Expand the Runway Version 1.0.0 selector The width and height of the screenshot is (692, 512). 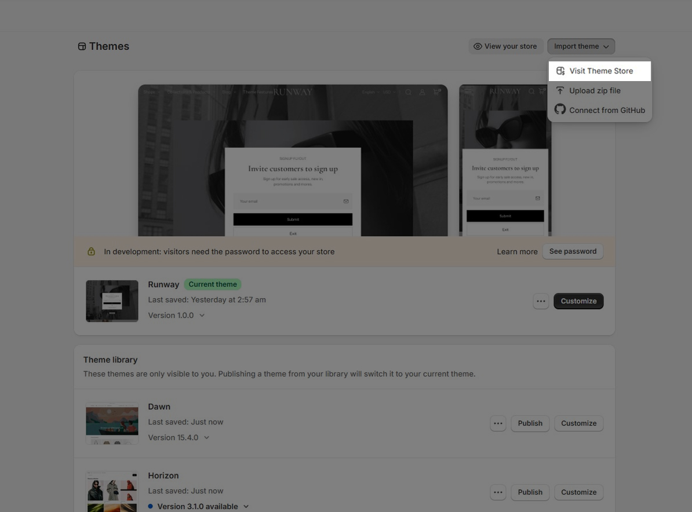tap(176, 316)
